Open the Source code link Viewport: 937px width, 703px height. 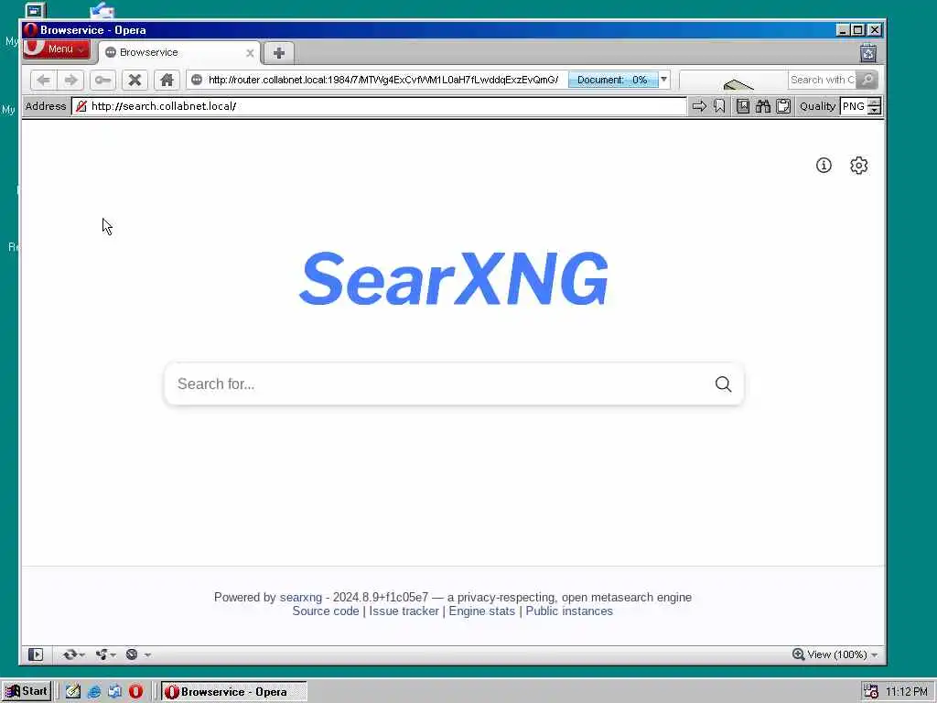(326, 611)
